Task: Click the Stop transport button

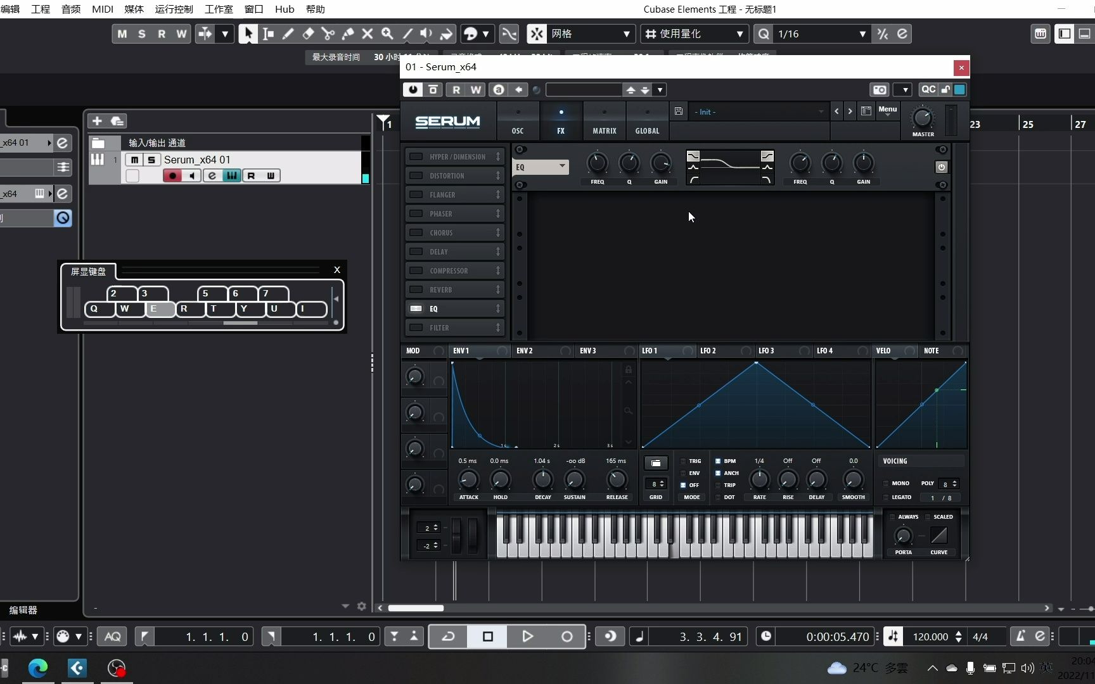Action: pyautogui.click(x=487, y=636)
